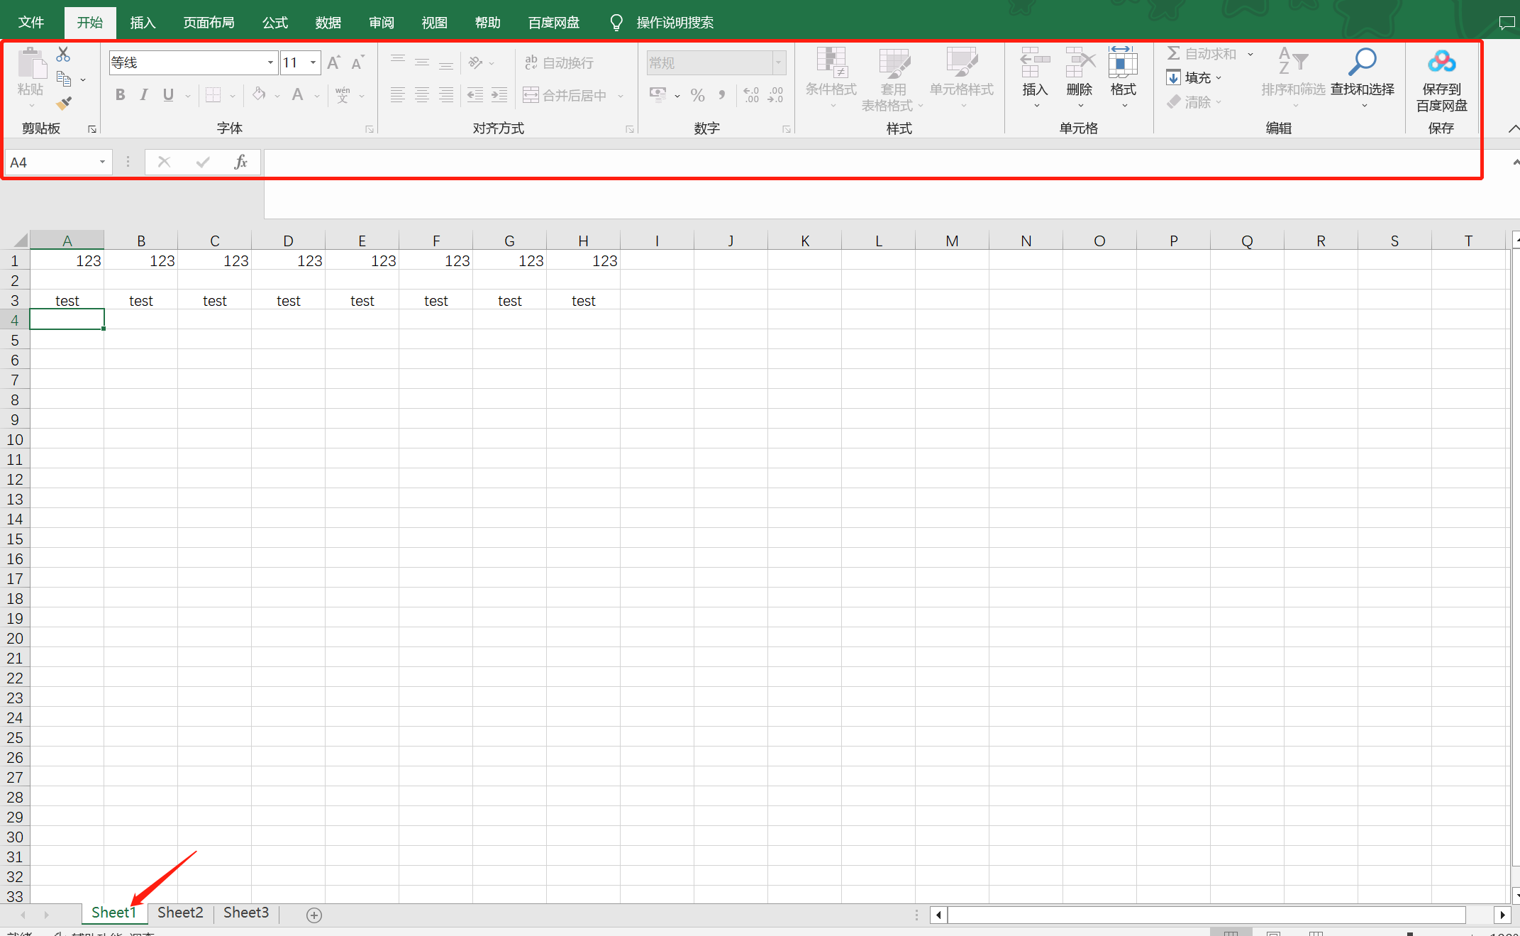Click the Format Painter brush icon

click(x=64, y=104)
